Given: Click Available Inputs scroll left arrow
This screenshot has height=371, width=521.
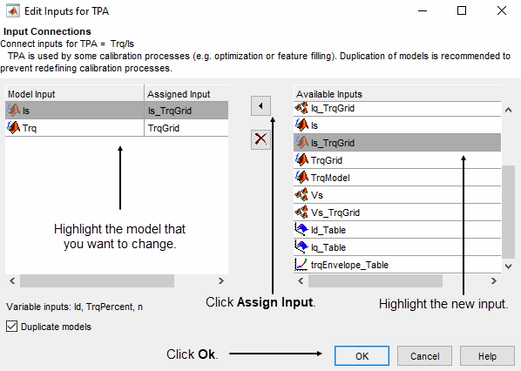Looking at the screenshot, I should (301, 281).
